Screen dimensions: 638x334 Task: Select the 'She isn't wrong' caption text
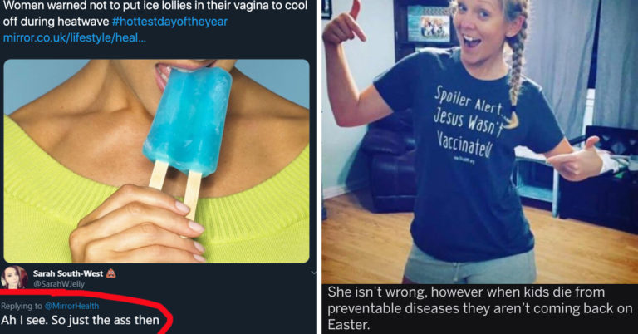479,308
